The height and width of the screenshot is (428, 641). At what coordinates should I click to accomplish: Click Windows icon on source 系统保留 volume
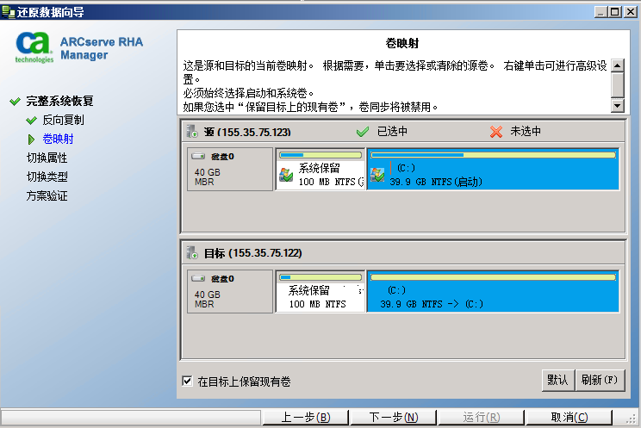pos(286,176)
